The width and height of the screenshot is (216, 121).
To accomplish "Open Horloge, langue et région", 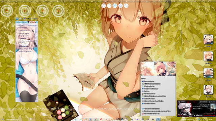I will 26,49.
